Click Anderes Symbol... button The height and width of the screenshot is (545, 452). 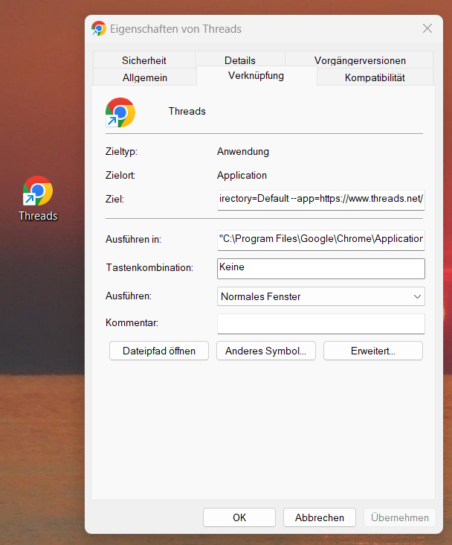[266, 351]
